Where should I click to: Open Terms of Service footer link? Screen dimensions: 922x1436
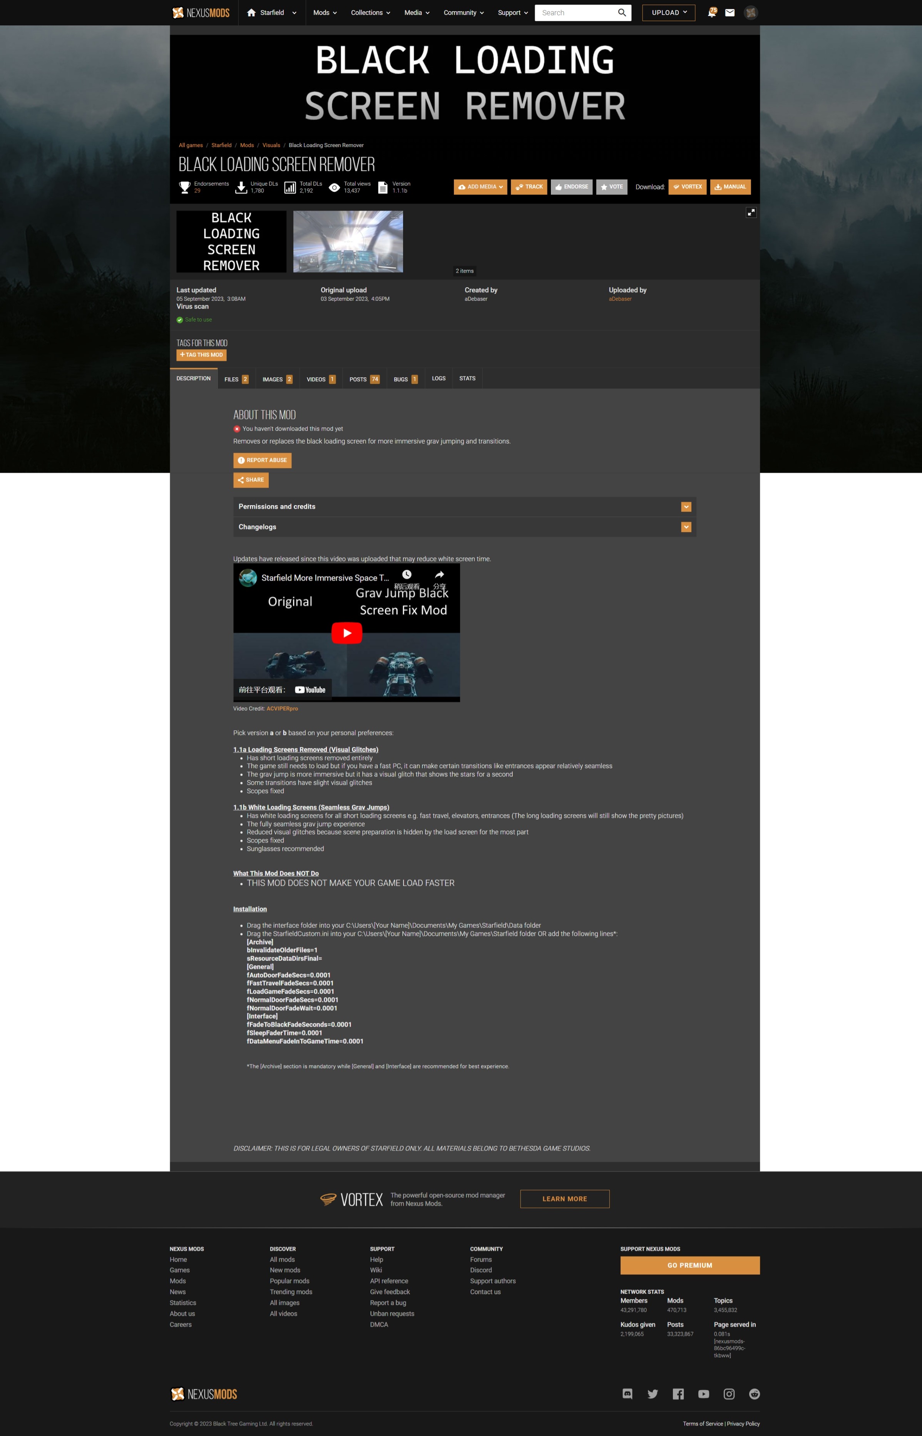703,1424
